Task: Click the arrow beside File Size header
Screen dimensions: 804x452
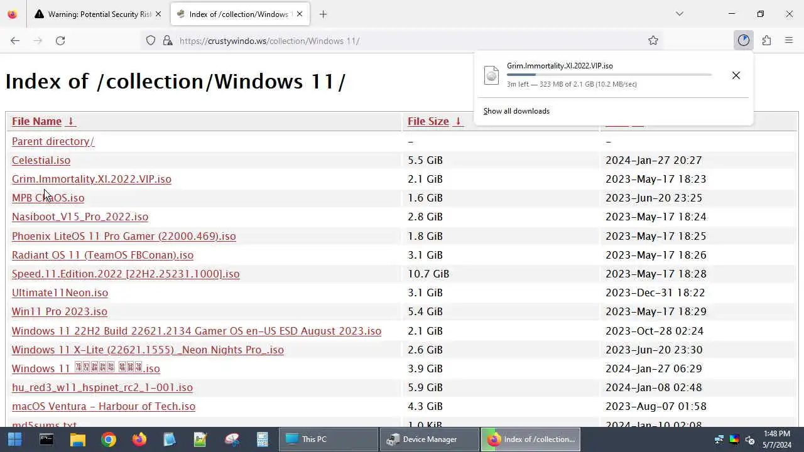Action: coord(458,121)
